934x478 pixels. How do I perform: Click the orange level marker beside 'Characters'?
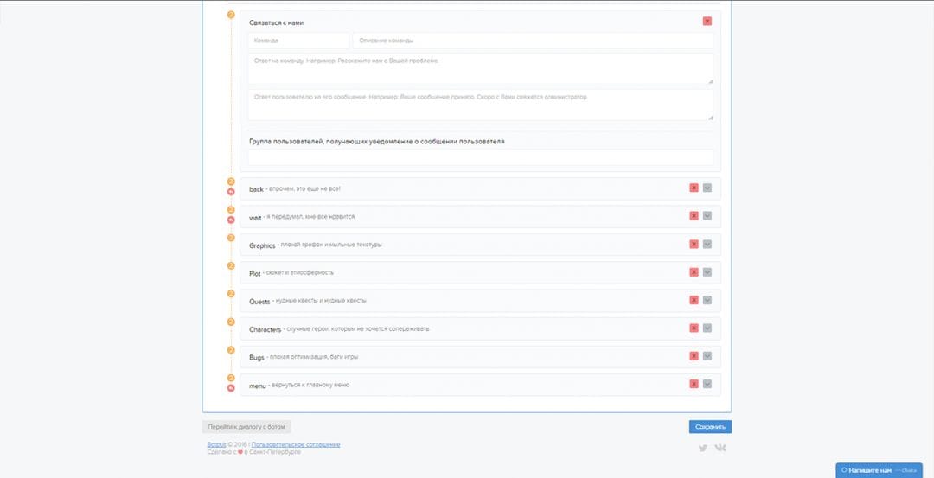[231, 322]
